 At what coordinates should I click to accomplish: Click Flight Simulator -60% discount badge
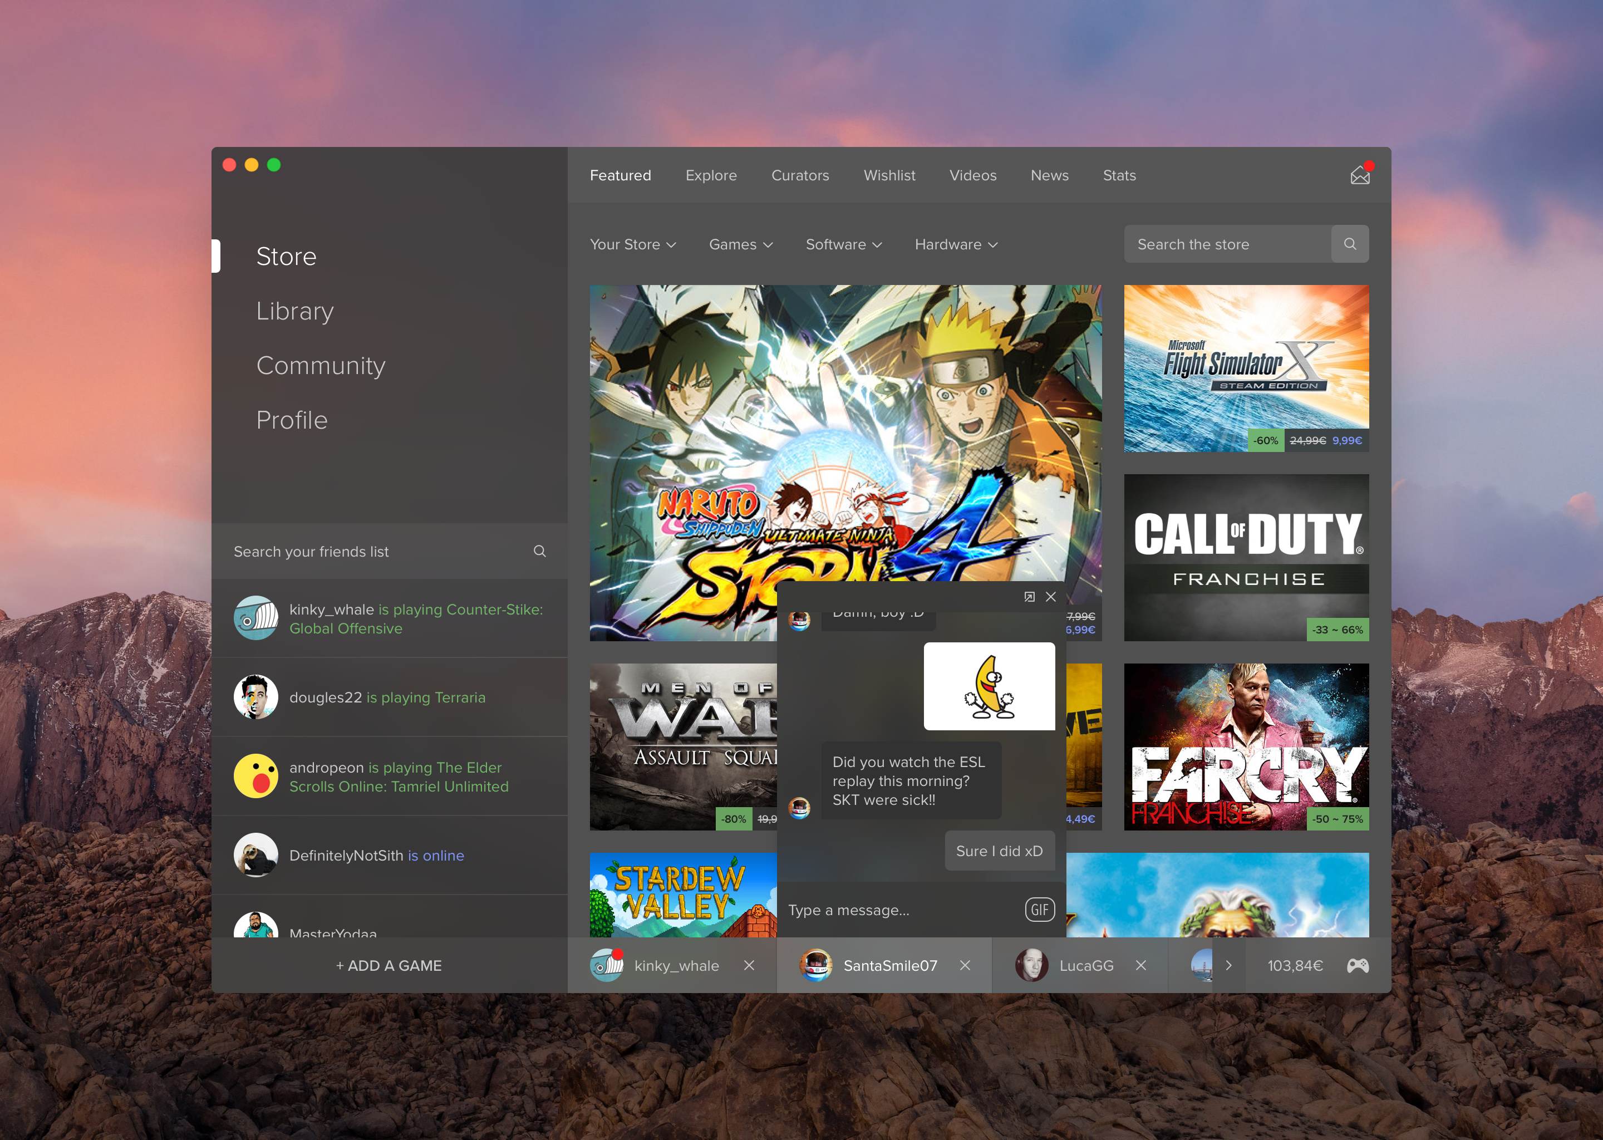tap(1265, 440)
